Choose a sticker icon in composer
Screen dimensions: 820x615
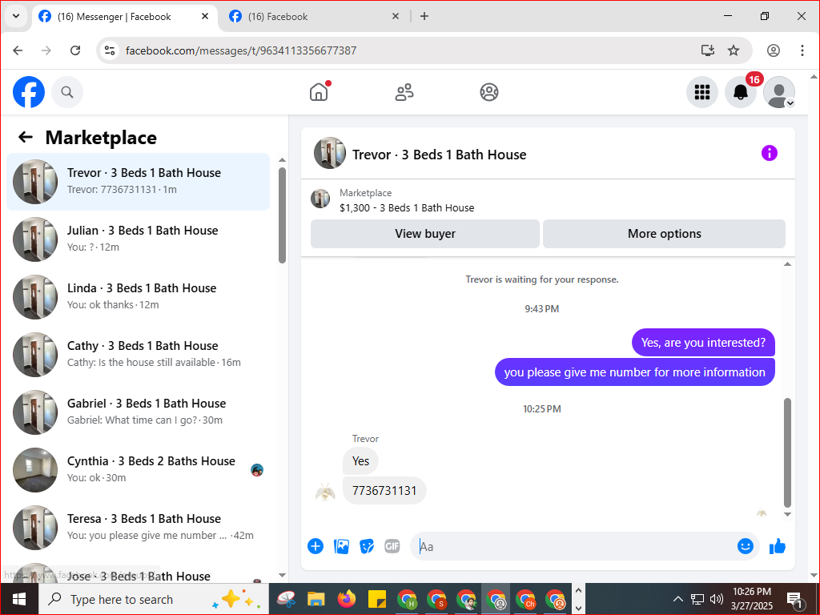[x=367, y=546]
